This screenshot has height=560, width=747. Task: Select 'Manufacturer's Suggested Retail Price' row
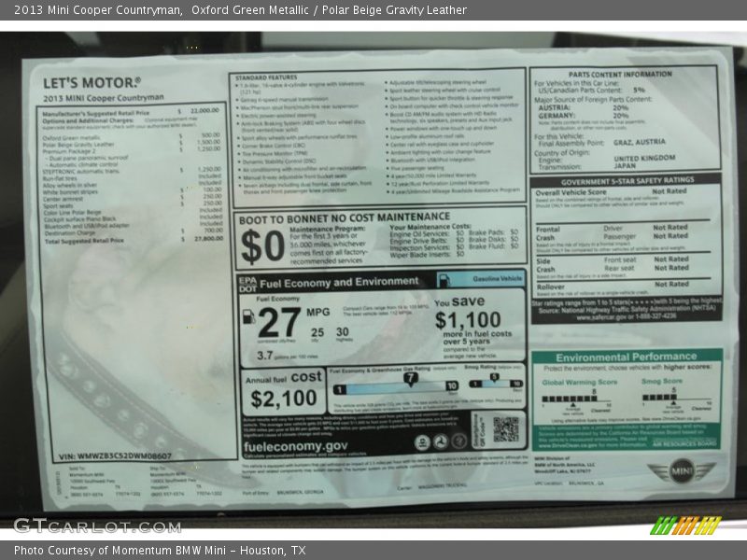[131, 112]
